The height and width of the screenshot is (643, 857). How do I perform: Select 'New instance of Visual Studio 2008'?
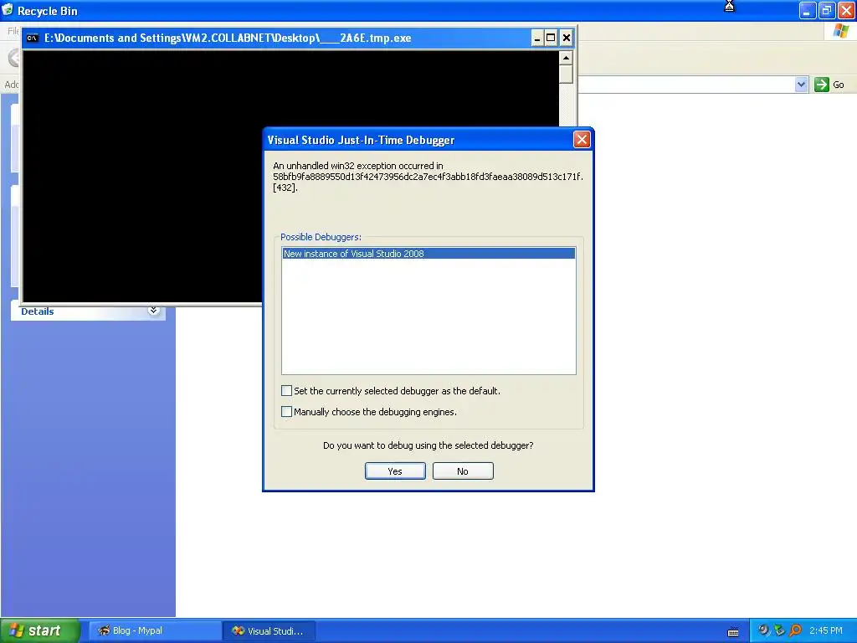(428, 253)
